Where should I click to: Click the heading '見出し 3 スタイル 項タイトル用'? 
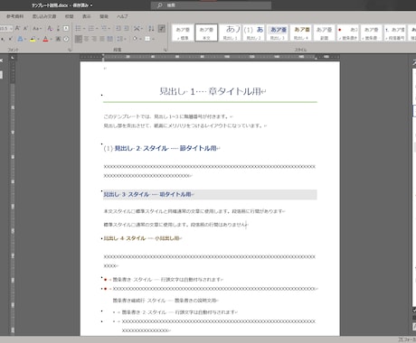coord(148,194)
